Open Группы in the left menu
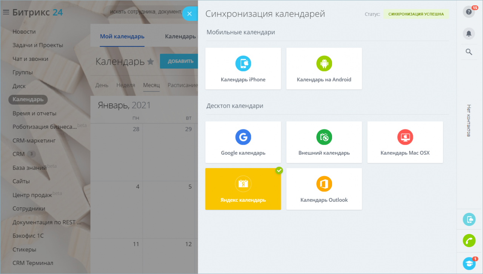483x274 pixels. [x=23, y=73]
